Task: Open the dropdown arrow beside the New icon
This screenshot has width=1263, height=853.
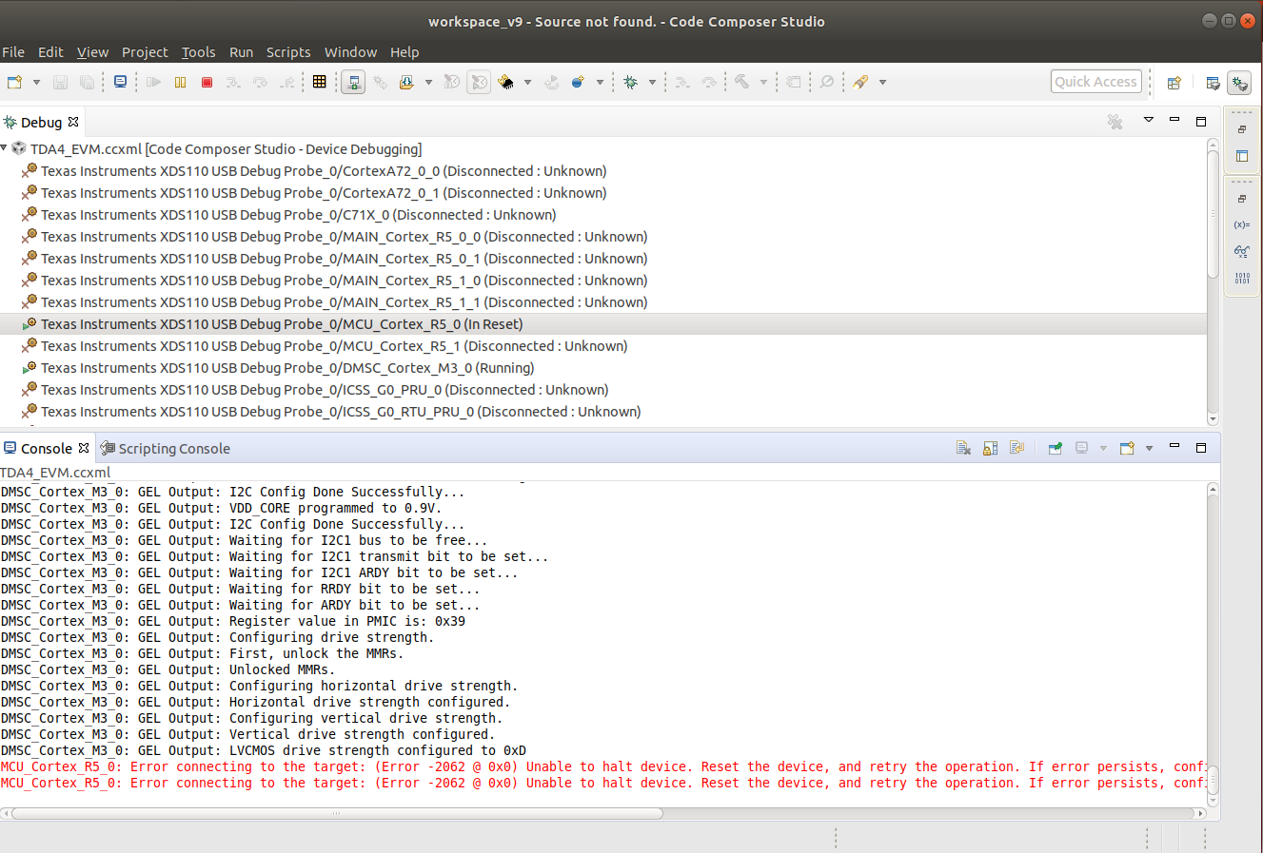Action: (36, 83)
